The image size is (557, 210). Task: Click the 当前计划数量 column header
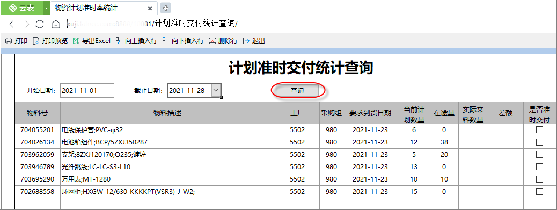[x=414, y=113]
